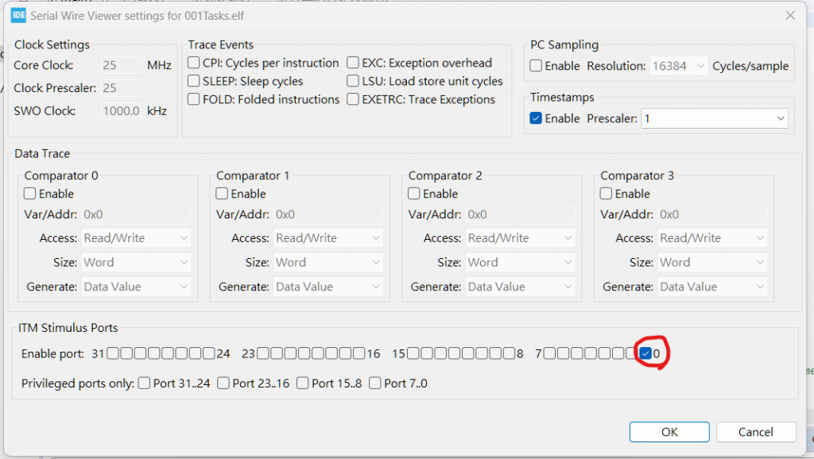Open PC Sampling Resolution dropdown

point(679,66)
